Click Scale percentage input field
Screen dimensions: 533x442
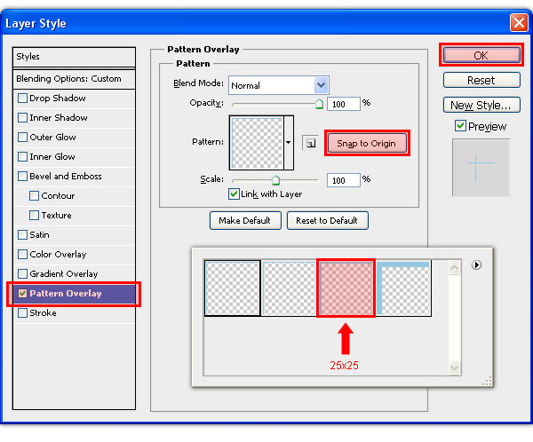click(343, 180)
